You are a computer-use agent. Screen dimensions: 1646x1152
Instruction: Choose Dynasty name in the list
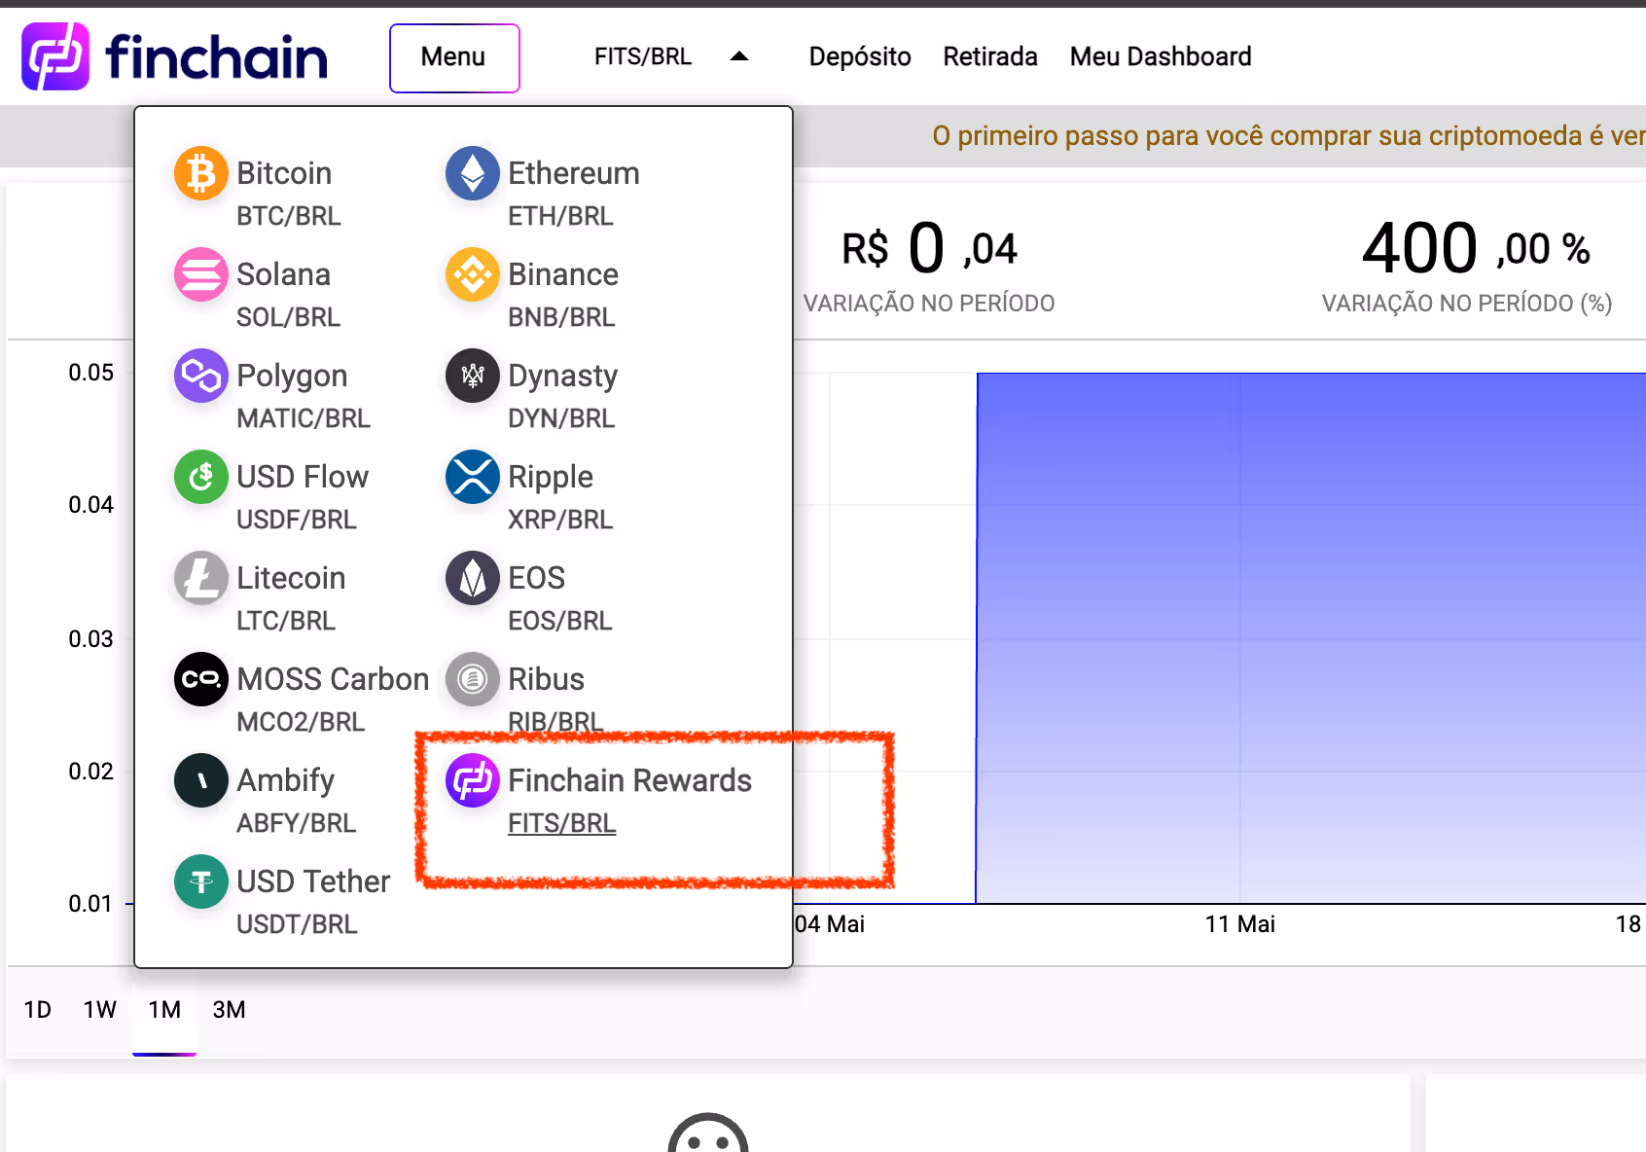[563, 377]
